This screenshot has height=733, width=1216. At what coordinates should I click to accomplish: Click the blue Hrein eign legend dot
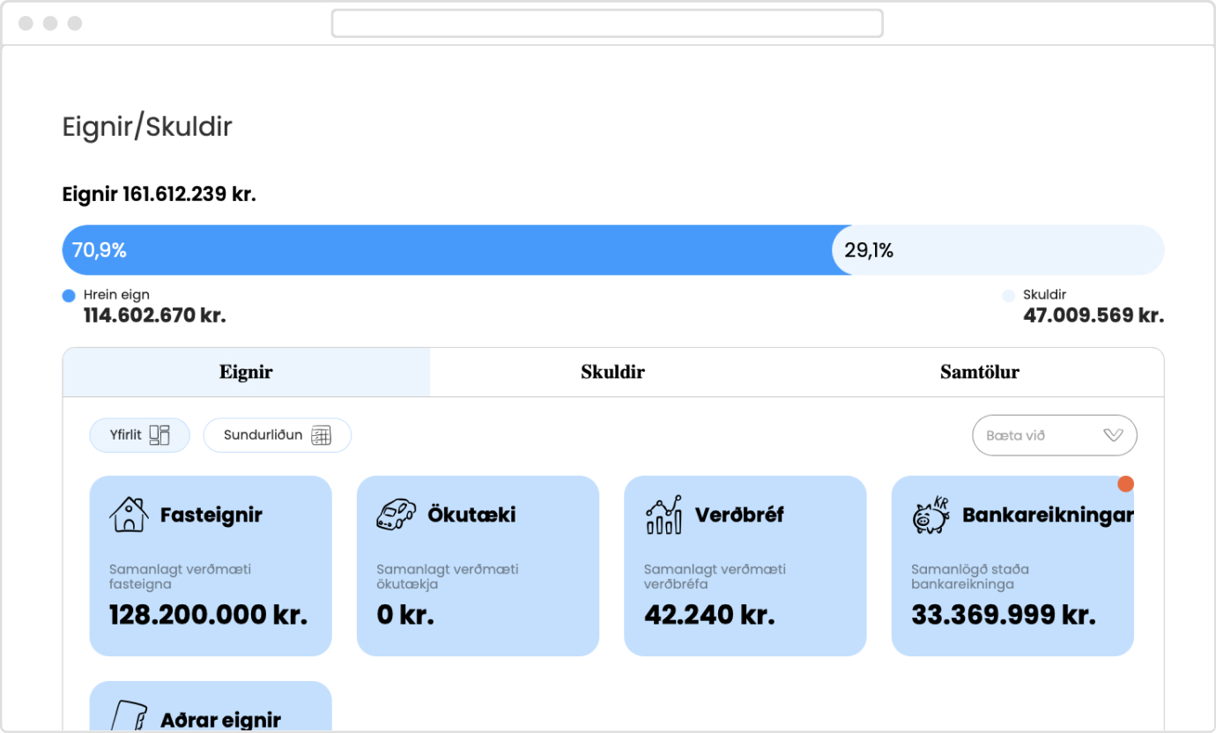(69, 296)
